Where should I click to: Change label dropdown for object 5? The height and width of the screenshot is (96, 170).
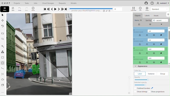pos(156,58)
